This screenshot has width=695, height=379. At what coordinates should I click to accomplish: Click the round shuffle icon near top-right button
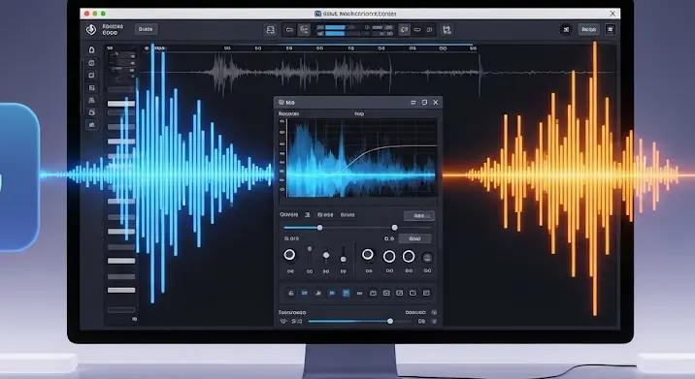tap(566, 30)
